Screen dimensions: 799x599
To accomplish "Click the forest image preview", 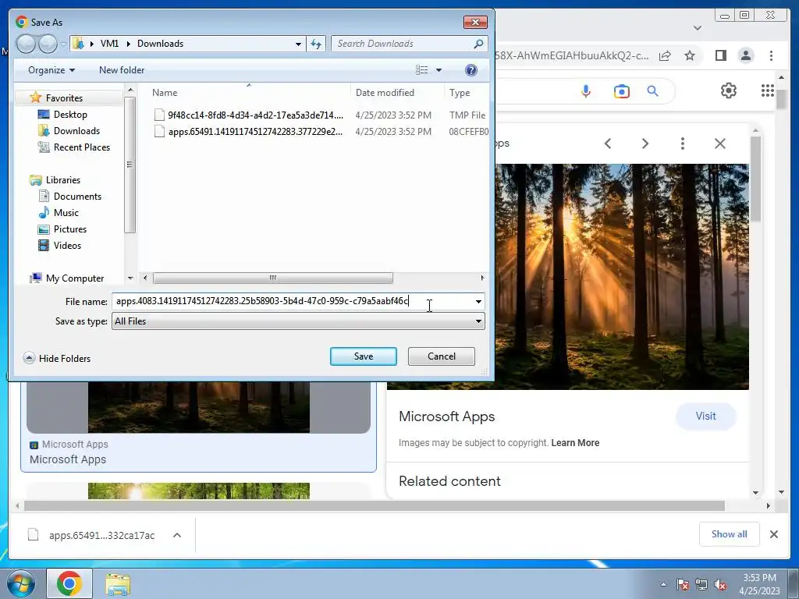I will point(622,277).
